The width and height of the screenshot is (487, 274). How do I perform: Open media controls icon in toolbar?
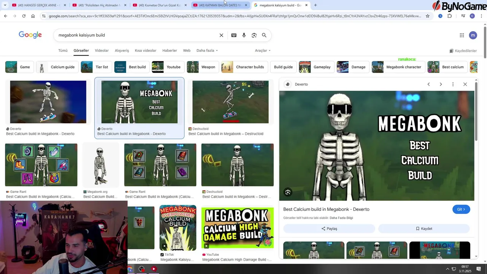tap(463, 16)
